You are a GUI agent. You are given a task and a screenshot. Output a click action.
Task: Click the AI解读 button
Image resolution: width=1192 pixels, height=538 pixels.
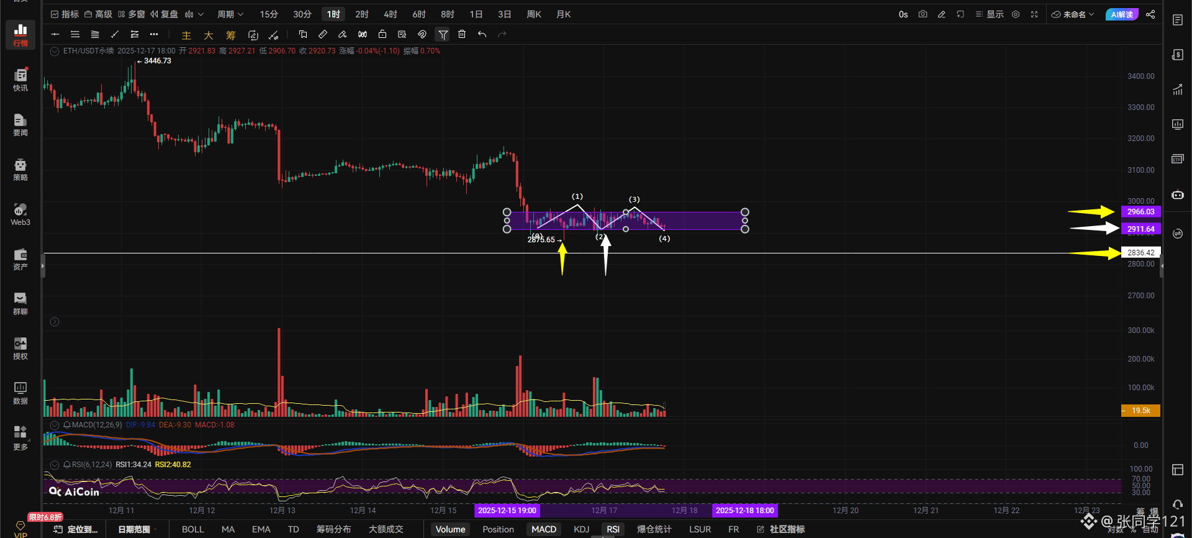coord(1122,14)
